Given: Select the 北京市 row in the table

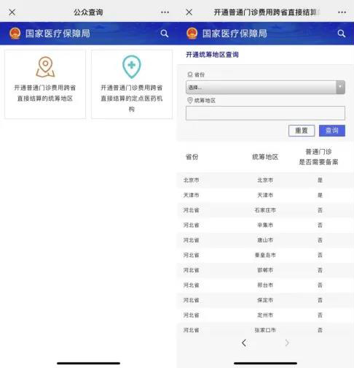Looking at the screenshot, I should [x=265, y=180].
